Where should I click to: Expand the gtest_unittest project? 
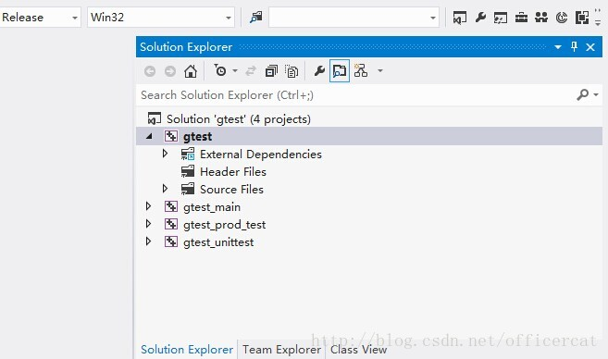[148, 241]
